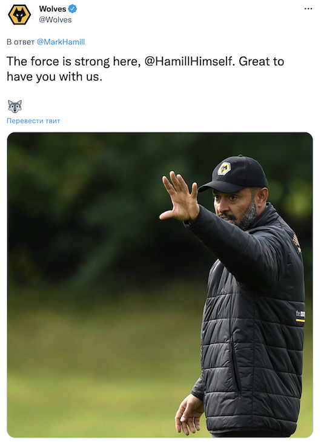Click the 'В ответ' reply label
The image size is (321, 442).
click(x=21, y=42)
